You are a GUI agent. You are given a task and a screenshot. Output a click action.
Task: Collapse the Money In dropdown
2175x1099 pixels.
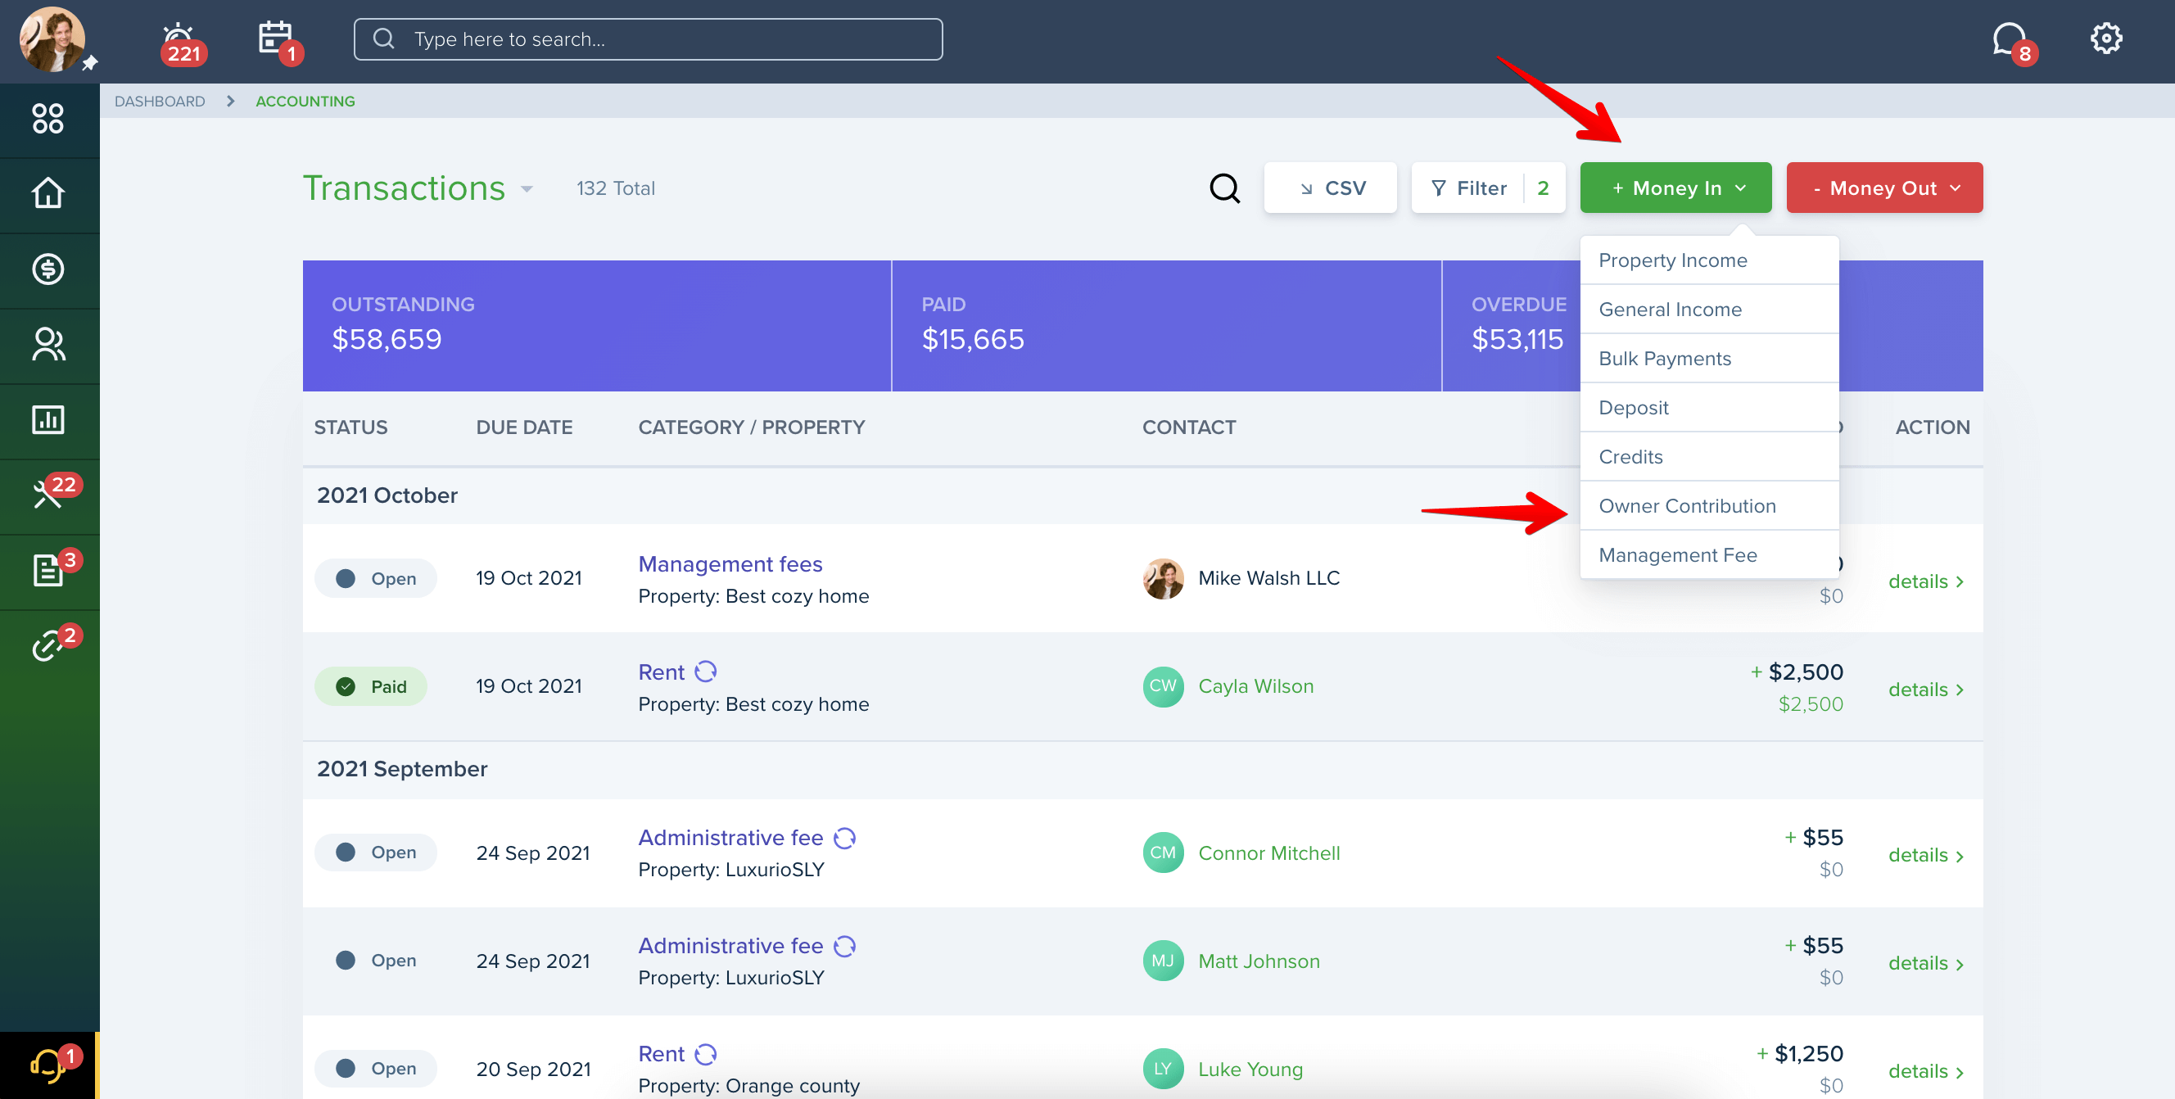click(1675, 188)
